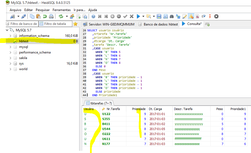Switch to the Banco de dados: hbtest tab
Image resolution: width=251 pixels, height=153 pixels.
(x=158, y=24)
